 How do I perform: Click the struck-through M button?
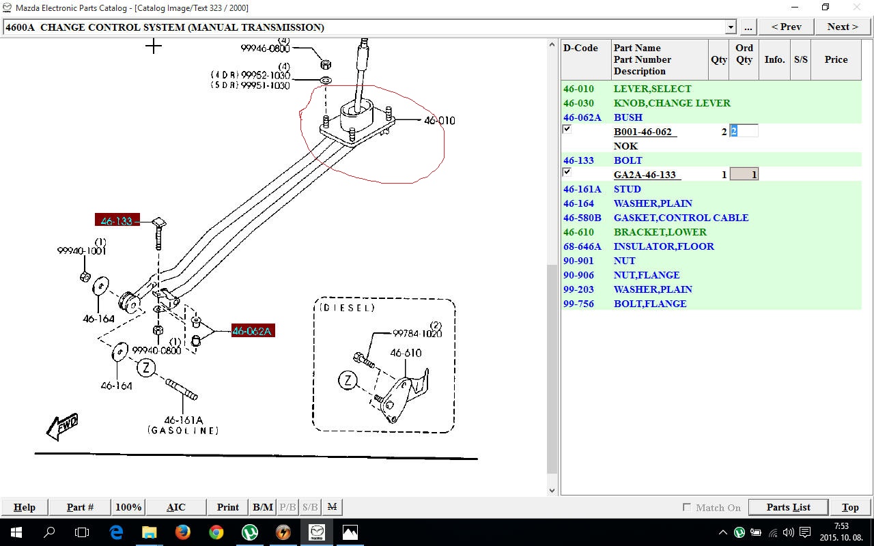[x=332, y=507]
